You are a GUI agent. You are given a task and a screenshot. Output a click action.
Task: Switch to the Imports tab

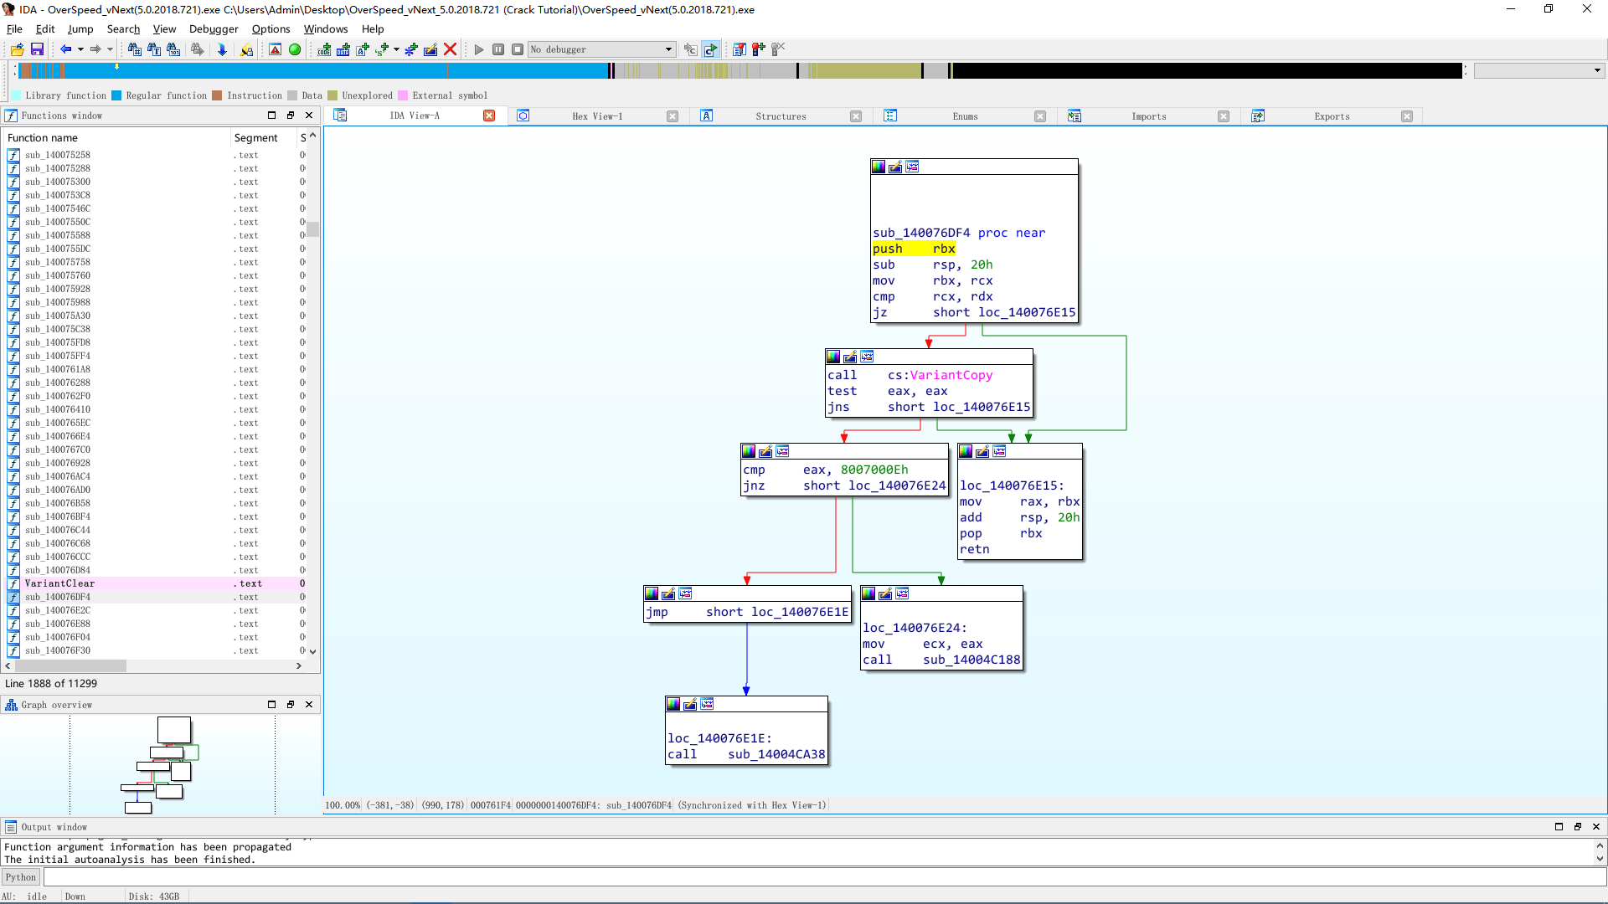pos(1148,116)
